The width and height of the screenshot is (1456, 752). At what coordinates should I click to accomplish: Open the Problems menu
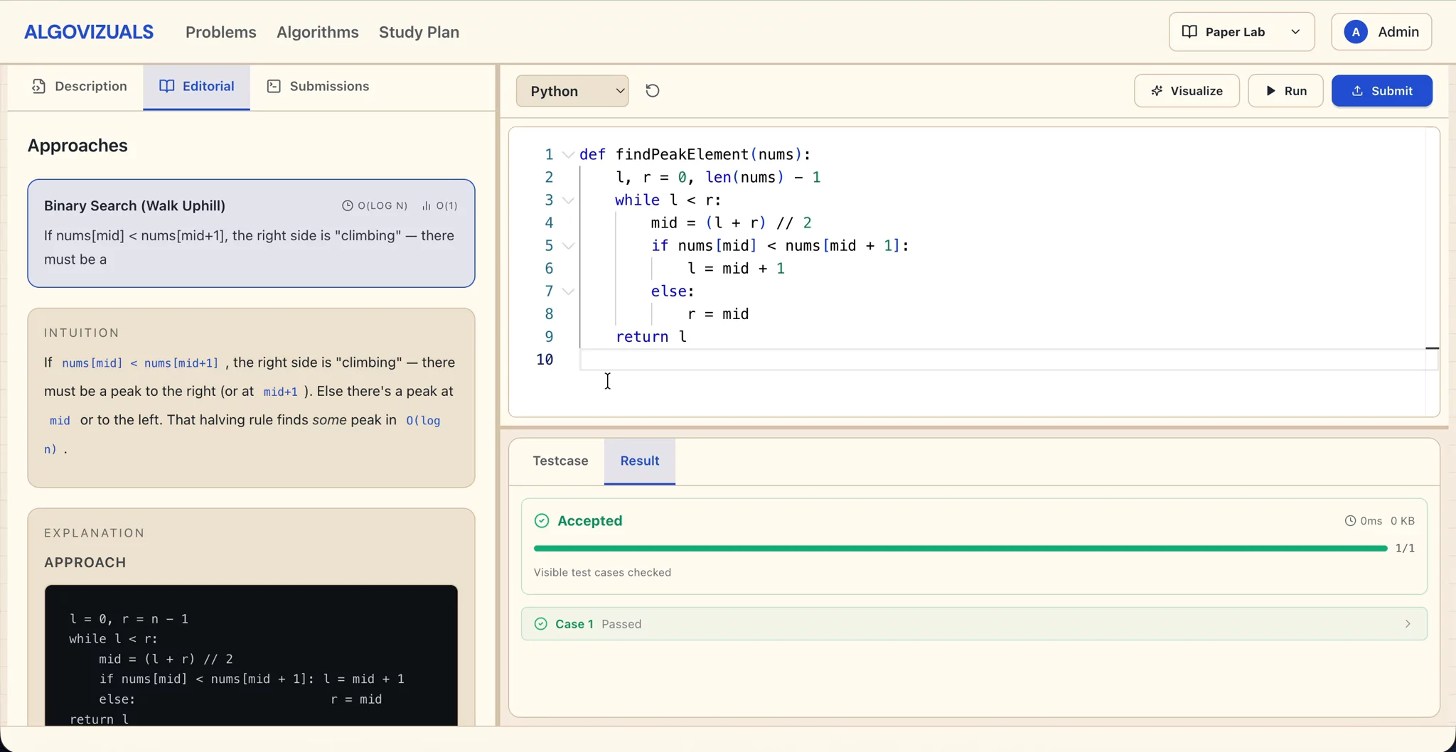click(220, 32)
